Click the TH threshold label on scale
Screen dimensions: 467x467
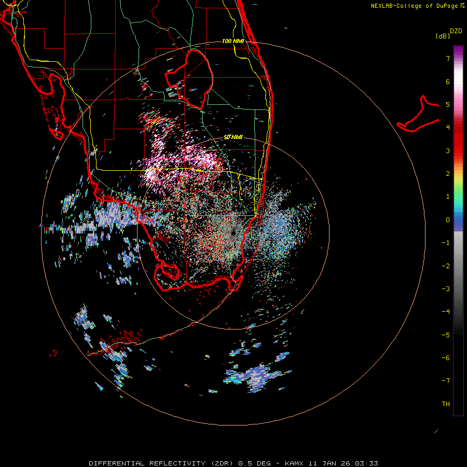(x=446, y=404)
